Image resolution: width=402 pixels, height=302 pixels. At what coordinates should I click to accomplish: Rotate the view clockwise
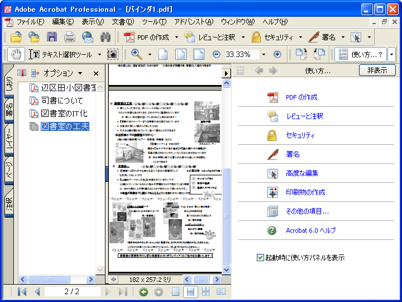coord(301,54)
